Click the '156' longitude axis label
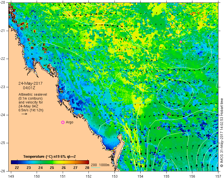224x179 pixels. [x=192, y=176]
